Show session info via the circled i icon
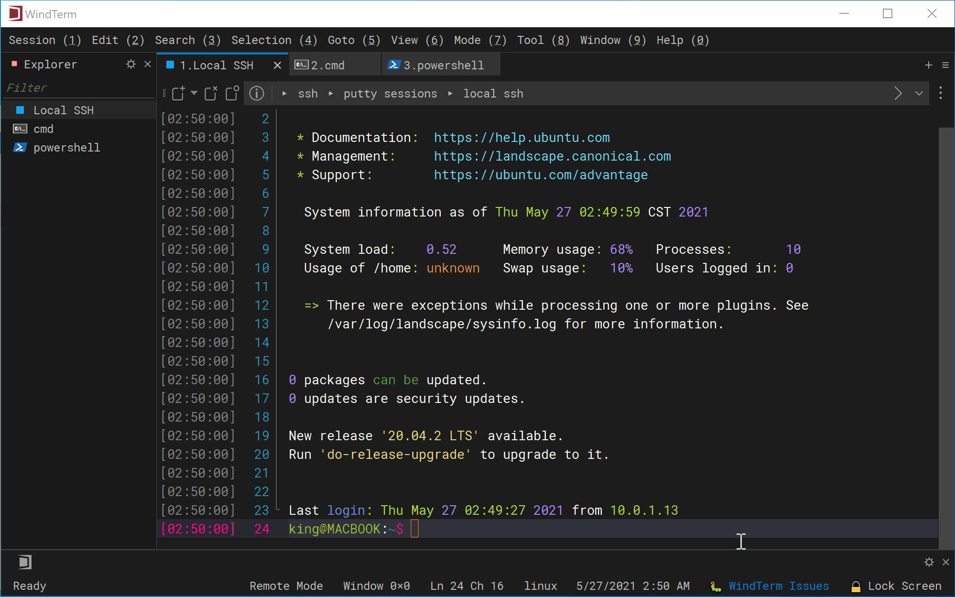This screenshot has height=597, width=955. tap(257, 93)
